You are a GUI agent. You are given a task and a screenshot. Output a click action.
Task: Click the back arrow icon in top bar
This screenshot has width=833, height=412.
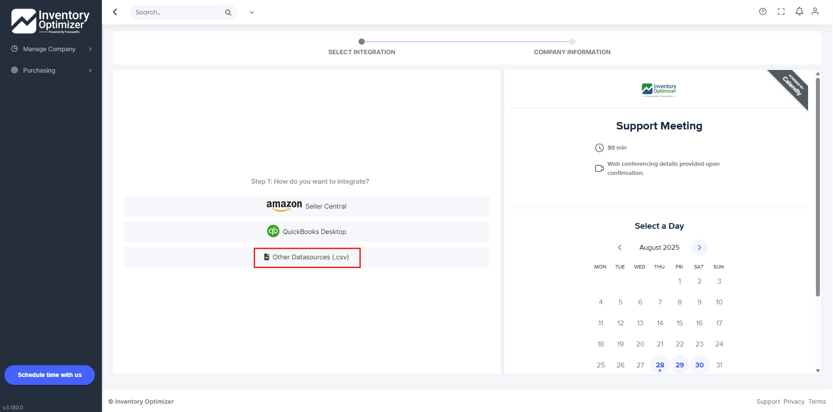pos(115,12)
